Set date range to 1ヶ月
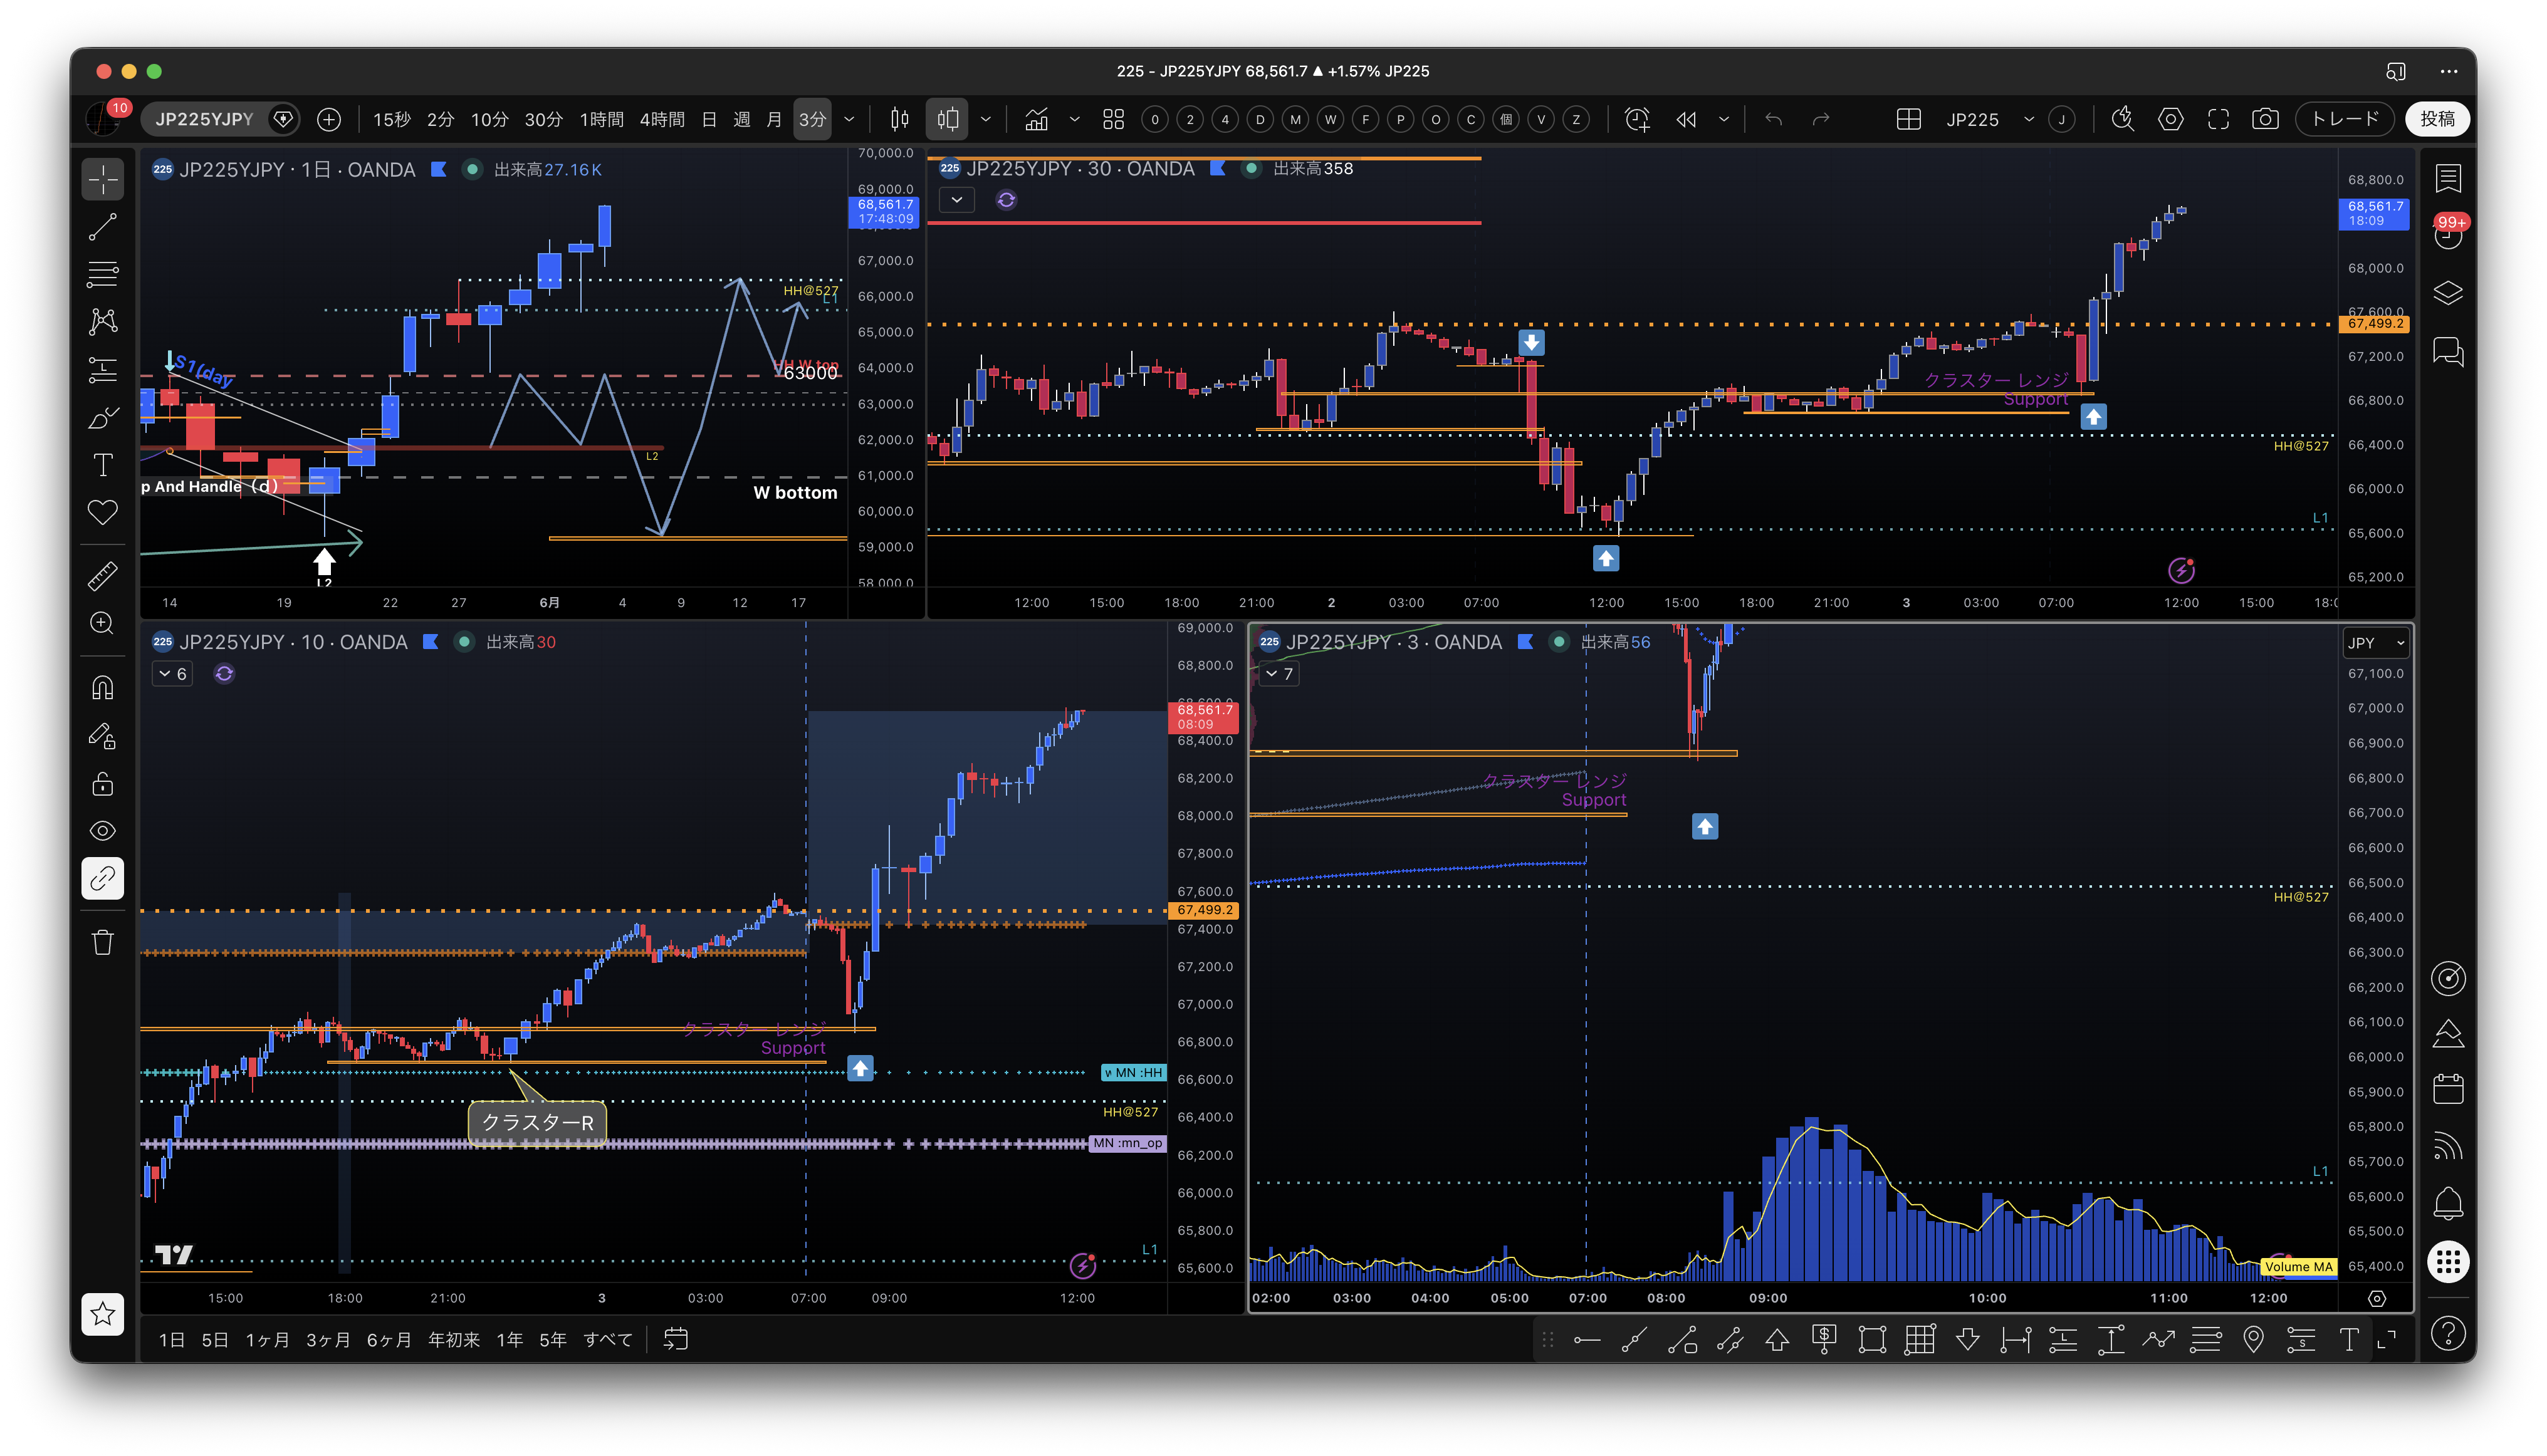The width and height of the screenshot is (2547, 1456). pos(267,1339)
